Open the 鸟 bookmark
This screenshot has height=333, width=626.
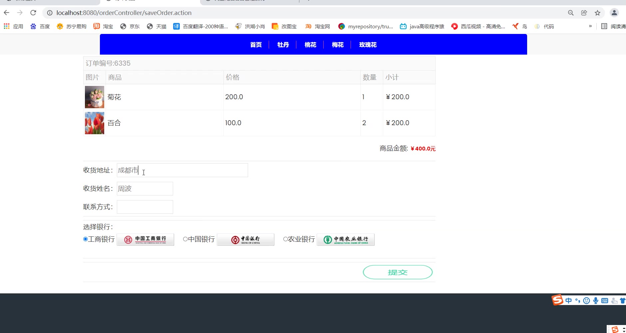click(520, 26)
